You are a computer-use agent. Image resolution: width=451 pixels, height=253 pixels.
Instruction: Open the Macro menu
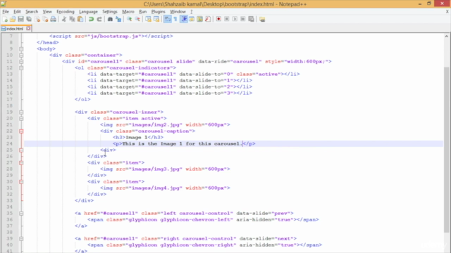[x=128, y=11]
